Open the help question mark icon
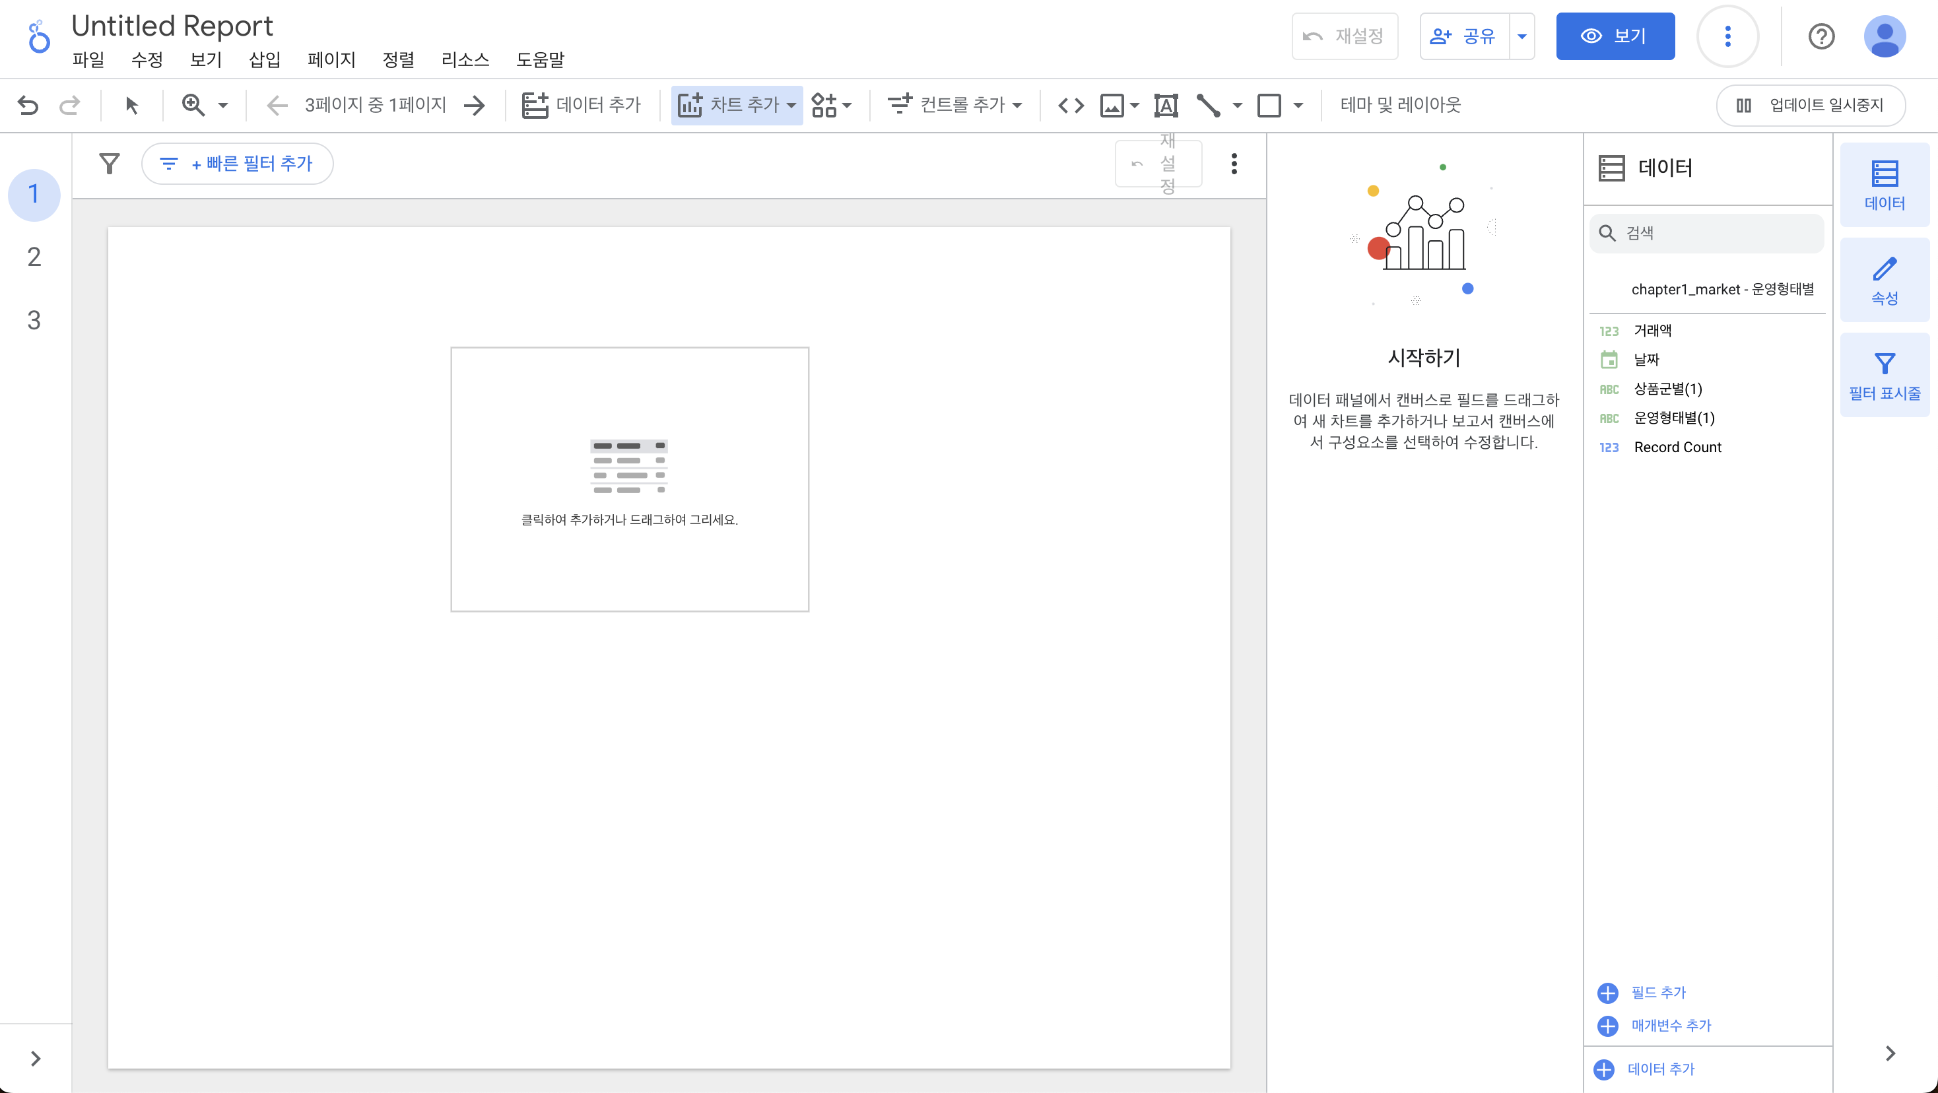Image resolution: width=1938 pixels, height=1093 pixels. pos(1821,36)
